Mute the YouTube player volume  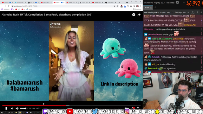17,108
